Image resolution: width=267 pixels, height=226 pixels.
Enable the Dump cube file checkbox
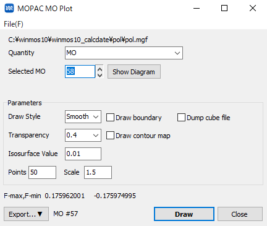[181, 118]
